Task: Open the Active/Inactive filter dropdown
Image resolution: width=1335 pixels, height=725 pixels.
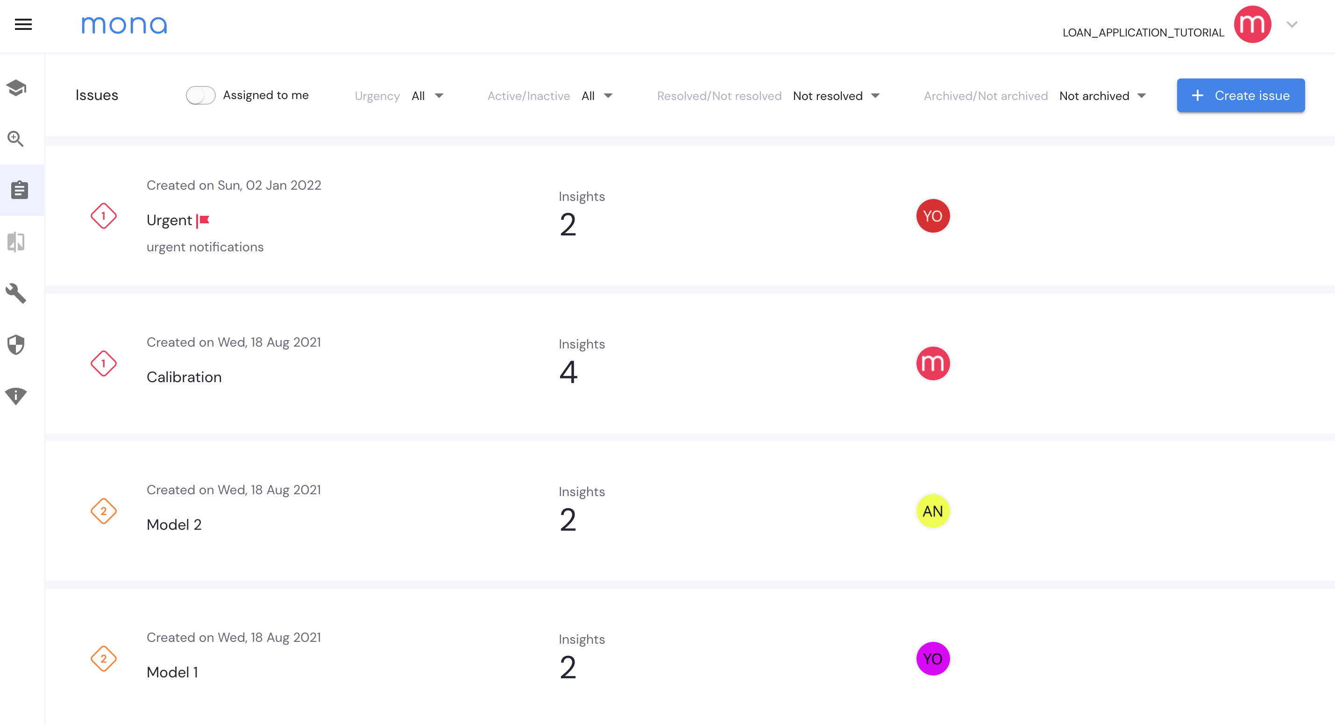Action: pyautogui.click(x=596, y=96)
